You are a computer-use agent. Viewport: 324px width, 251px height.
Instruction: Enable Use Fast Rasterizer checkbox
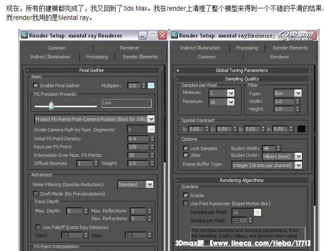pyautogui.click(x=186, y=203)
